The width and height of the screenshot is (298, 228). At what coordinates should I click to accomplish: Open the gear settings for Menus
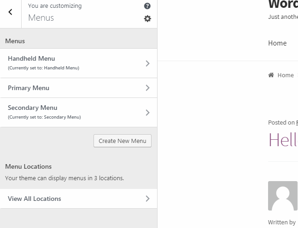point(147,18)
